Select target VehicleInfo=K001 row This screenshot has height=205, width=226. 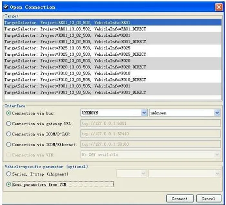tap(113, 35)
